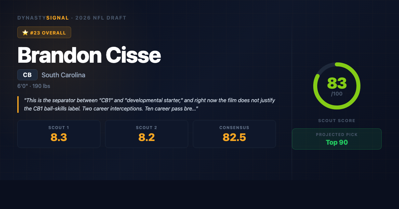Click the 6'0" 190 lbs measurements line
Viewport: 399px width, 209px height.
pyautogui.click(x=34, y=86)
